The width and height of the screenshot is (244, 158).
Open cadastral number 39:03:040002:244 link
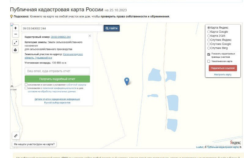pyautogui.click(x=61, y=37)
